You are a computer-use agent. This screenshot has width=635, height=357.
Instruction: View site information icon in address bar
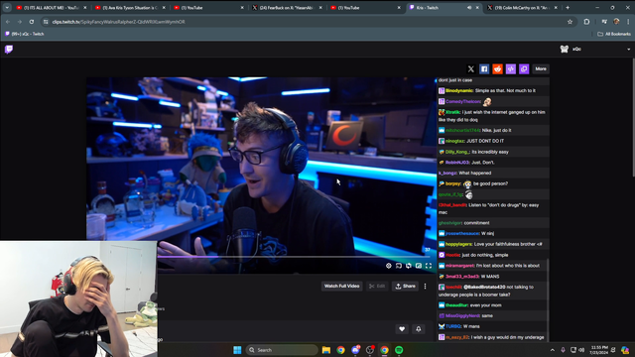coord(46,22)
